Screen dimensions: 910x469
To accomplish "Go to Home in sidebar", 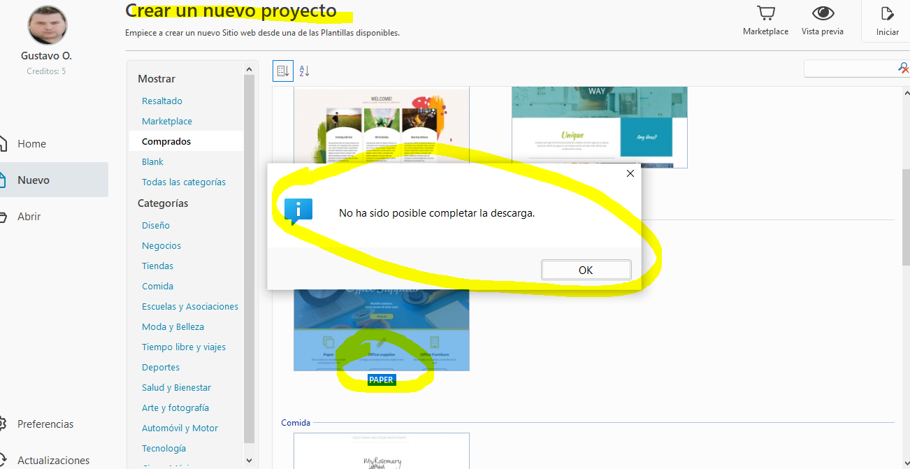I will [x=32, y=143].
